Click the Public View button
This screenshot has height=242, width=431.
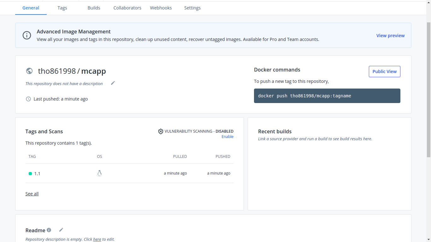point(384,72)
